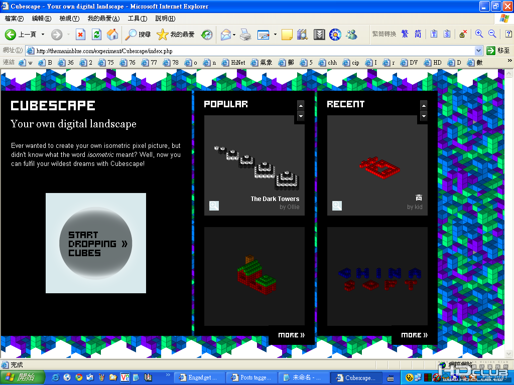Click magnifier icon on kid's cubescape
Image resolution: width=514 pixels, height=385 pixels.
(x=337, y=206)
